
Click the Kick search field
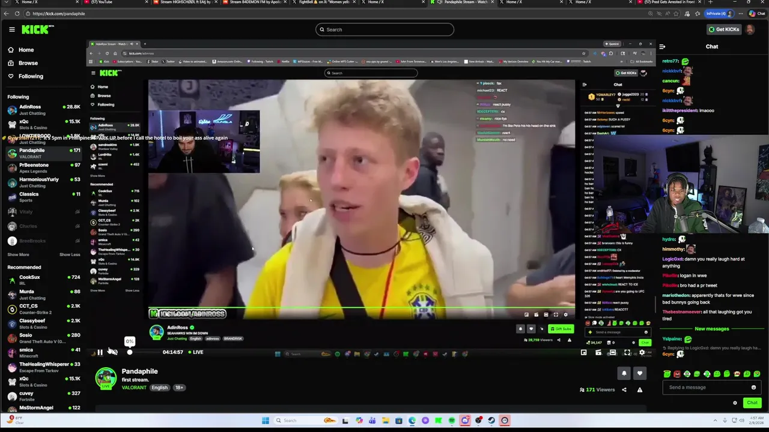pos(384,29)
